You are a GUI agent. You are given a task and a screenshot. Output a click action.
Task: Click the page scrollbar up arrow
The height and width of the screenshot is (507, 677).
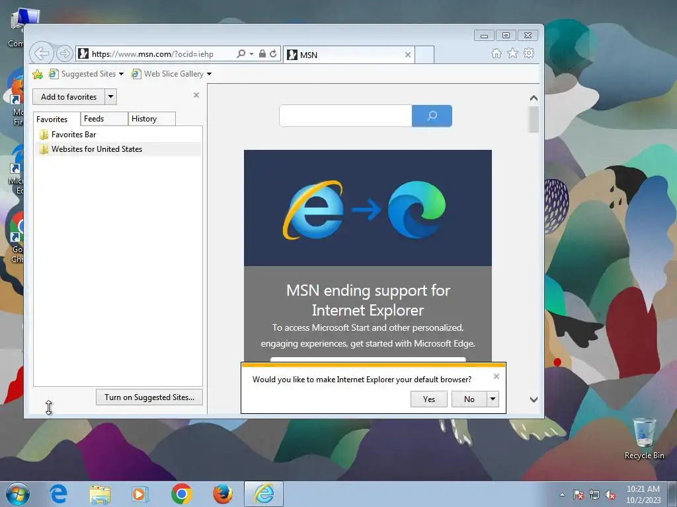[x=534, y=98]
